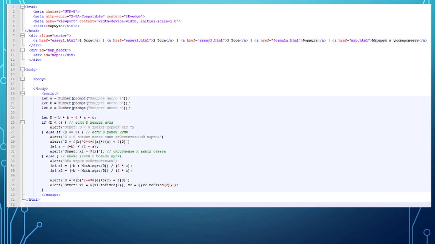
Task: Collapse the outer body tag fold marker
Action: pos(23,69)
